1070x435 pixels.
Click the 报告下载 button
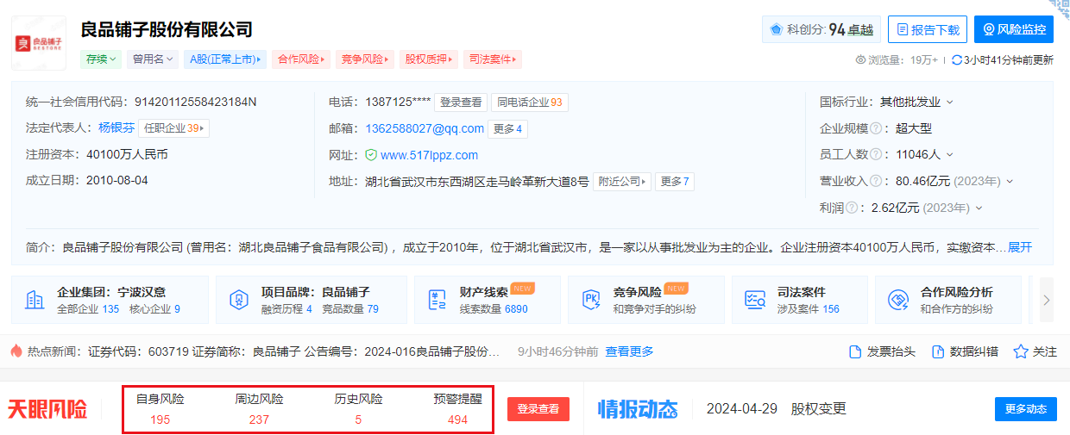(928, 29)
